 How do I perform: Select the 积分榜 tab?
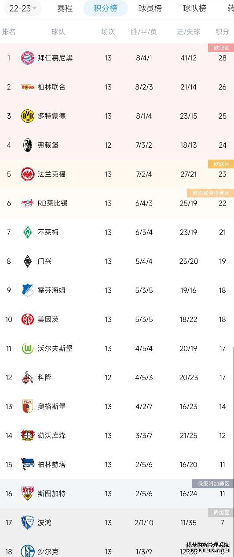click(106, 8)
